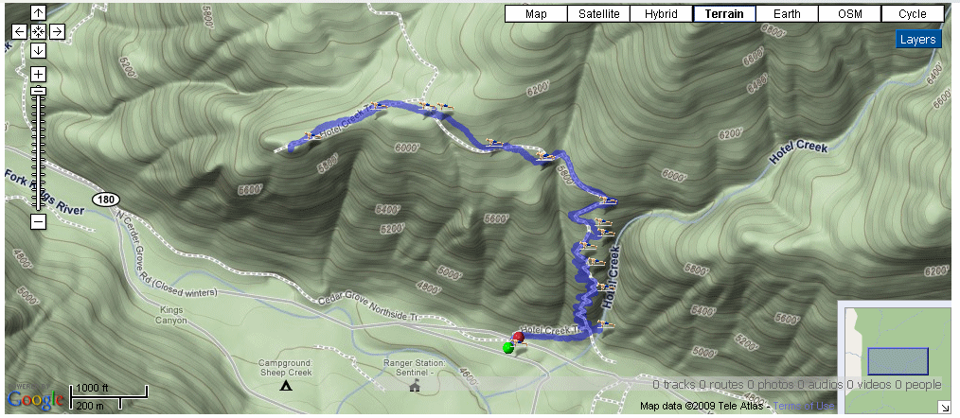Viewport: 960px width, 418px height.
Task: Collapse the overview minimap arrow
Action: click(944, 407)
